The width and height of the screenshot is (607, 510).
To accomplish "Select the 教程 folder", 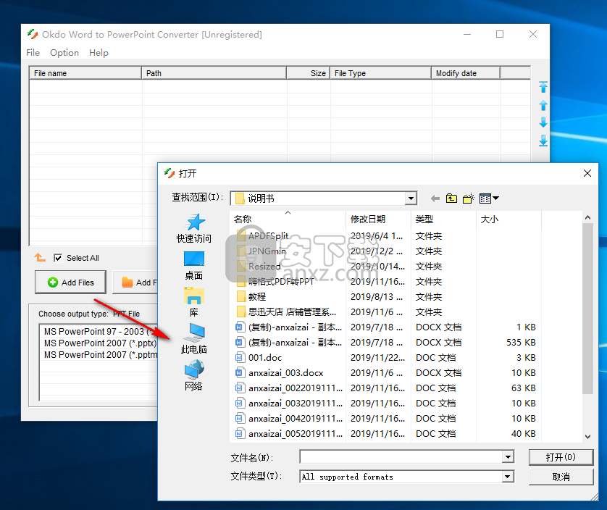I will click(251, 296).
